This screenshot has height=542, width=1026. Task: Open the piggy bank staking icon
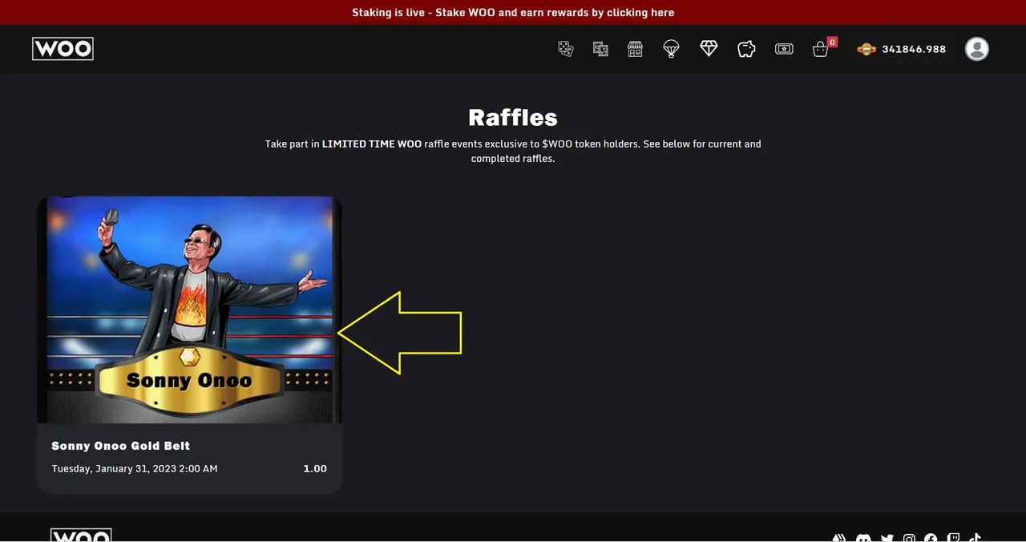[746, 49]
